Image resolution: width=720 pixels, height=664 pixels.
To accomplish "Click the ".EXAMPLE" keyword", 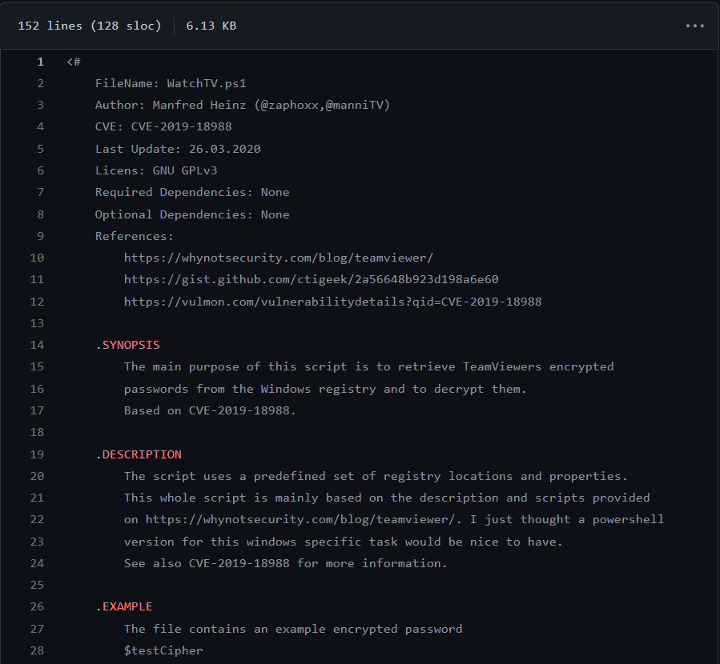I will pos(124,606).
